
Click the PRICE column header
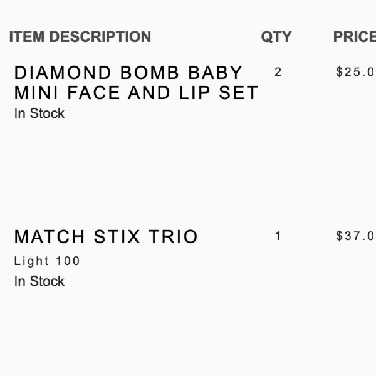[355, 37]
